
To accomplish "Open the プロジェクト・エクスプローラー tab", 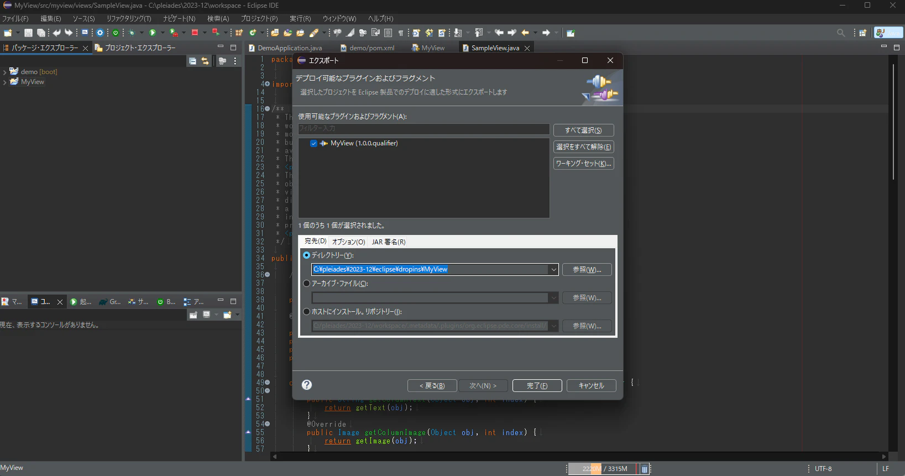I will coord(135,48).
